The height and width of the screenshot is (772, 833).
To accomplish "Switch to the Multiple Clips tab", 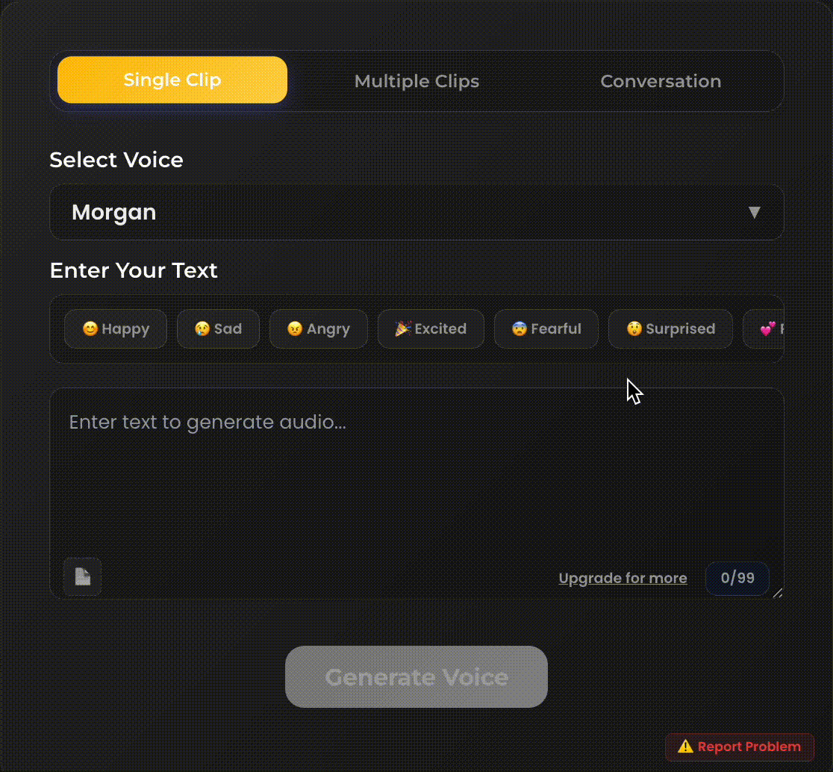I will pyautogui.click(x=416, y=81).
